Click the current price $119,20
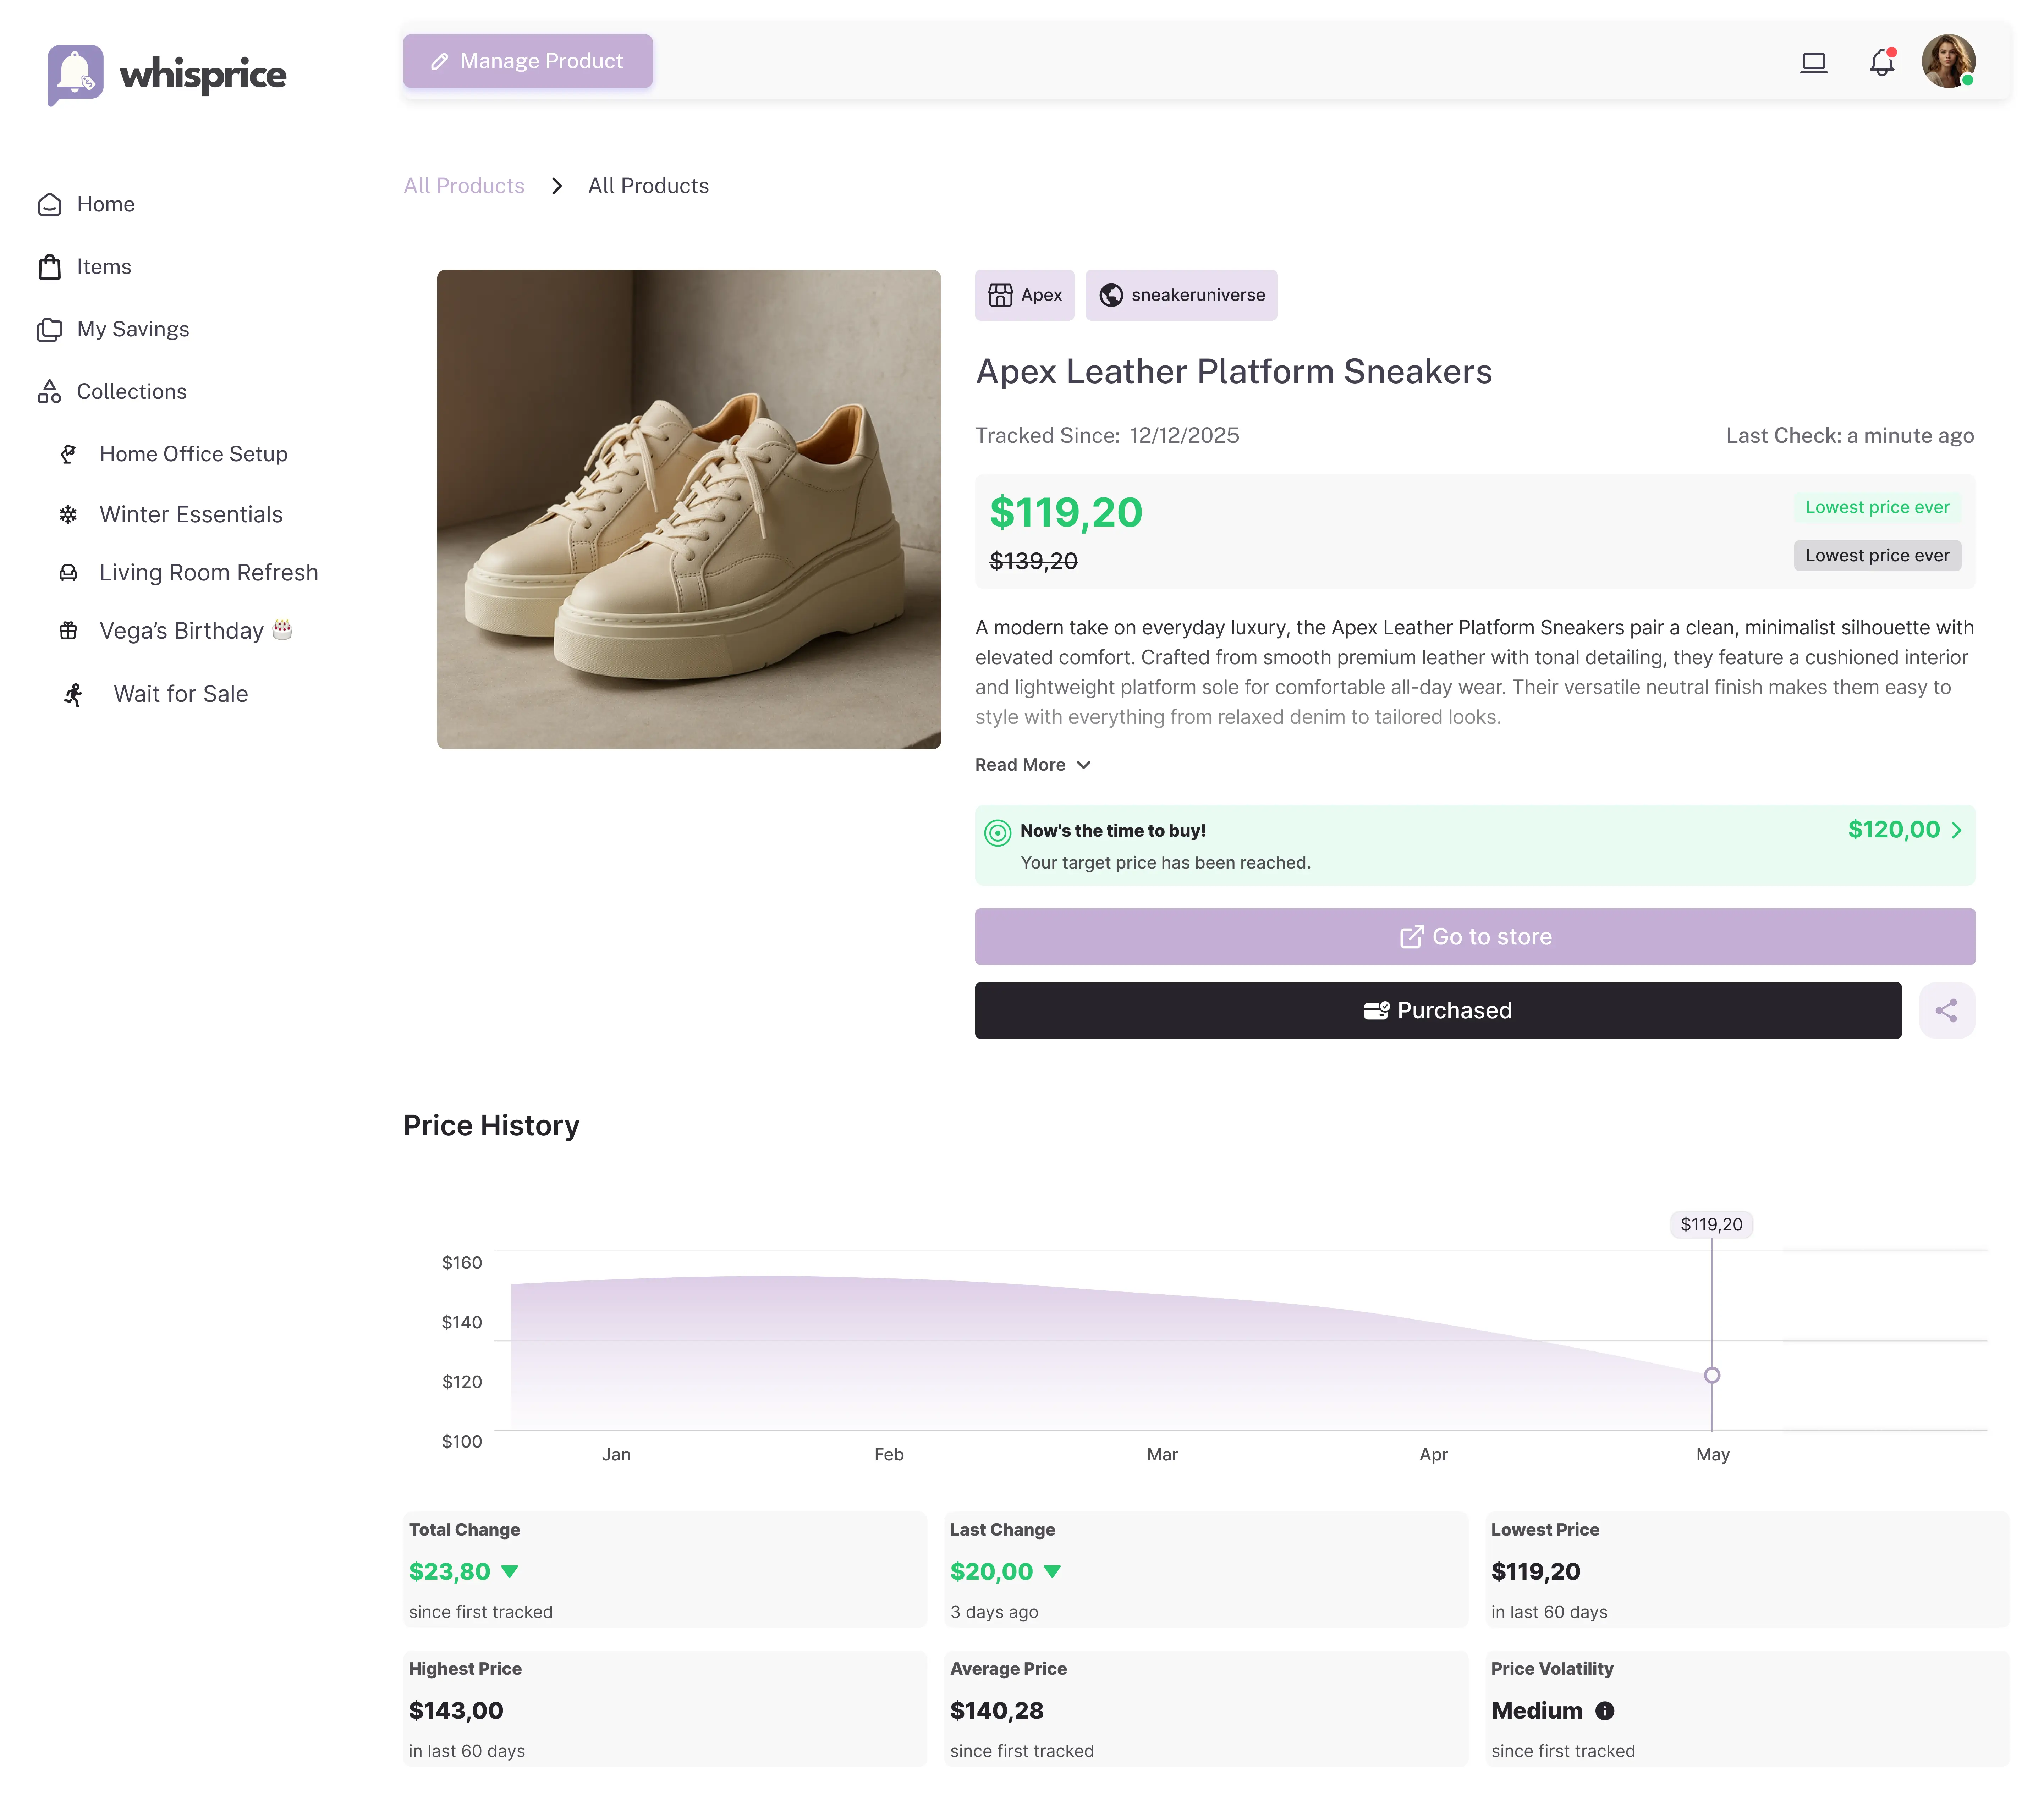 (x=1066, y=513)
